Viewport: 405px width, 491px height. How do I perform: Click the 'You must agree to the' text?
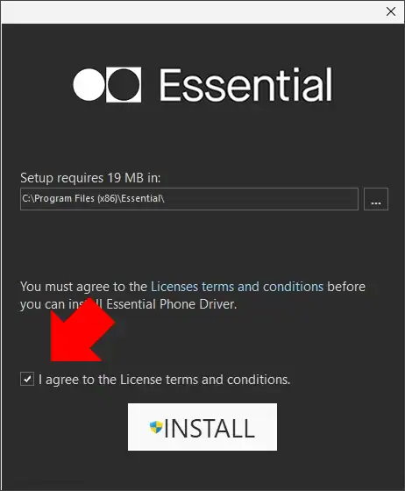(x=83, y=287)
